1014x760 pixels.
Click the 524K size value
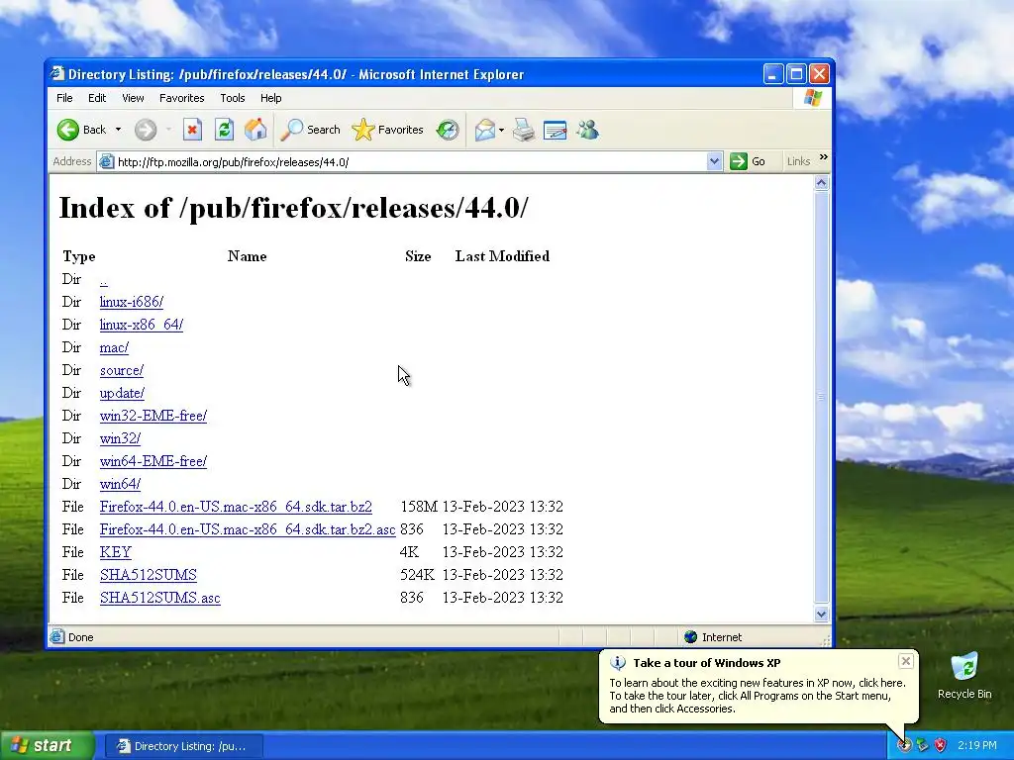point(417,575)
